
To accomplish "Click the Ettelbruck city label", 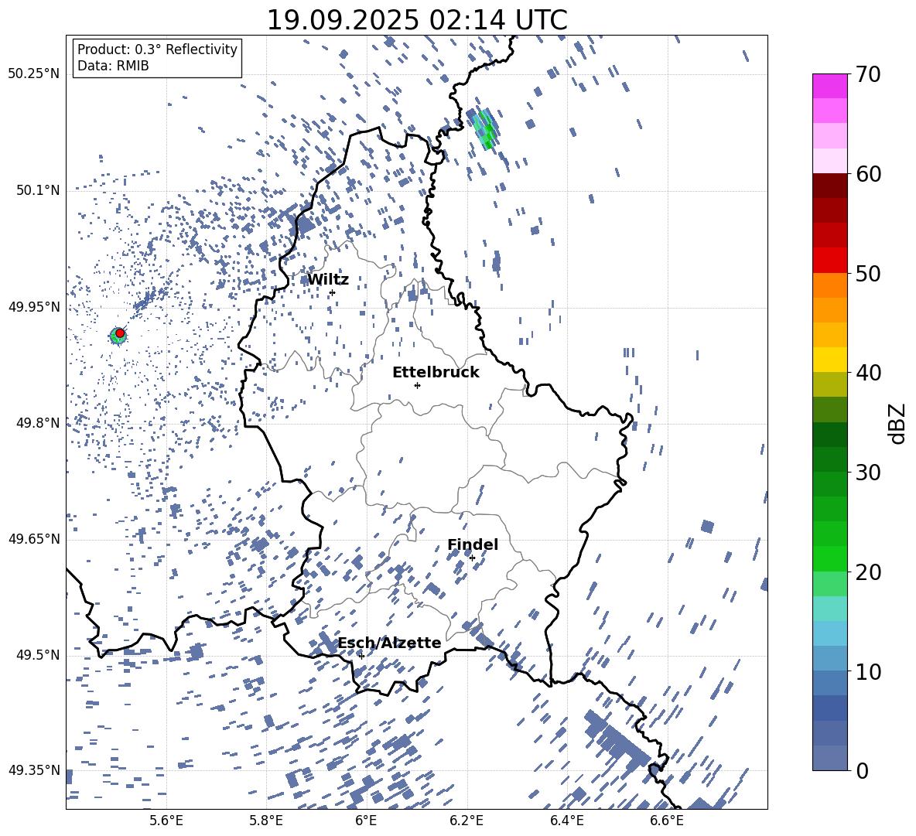I will tap(436, 372).
